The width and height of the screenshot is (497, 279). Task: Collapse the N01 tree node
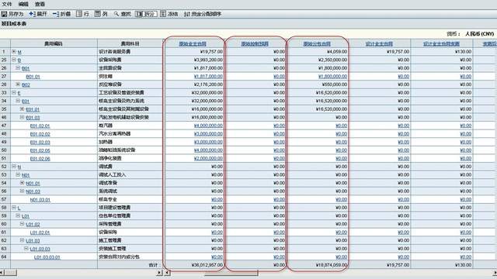(x=18, y=174)
